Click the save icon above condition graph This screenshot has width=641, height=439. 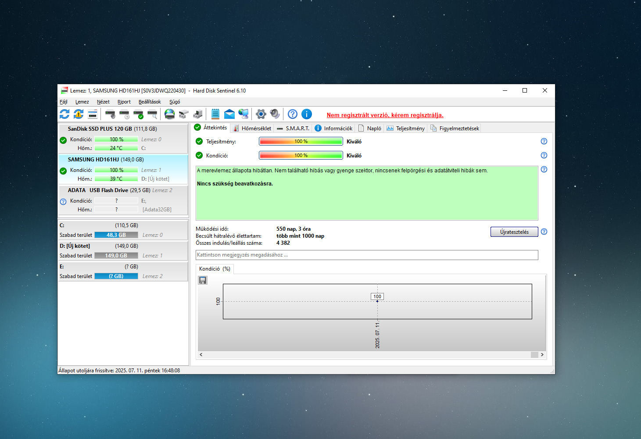[203, 280]
